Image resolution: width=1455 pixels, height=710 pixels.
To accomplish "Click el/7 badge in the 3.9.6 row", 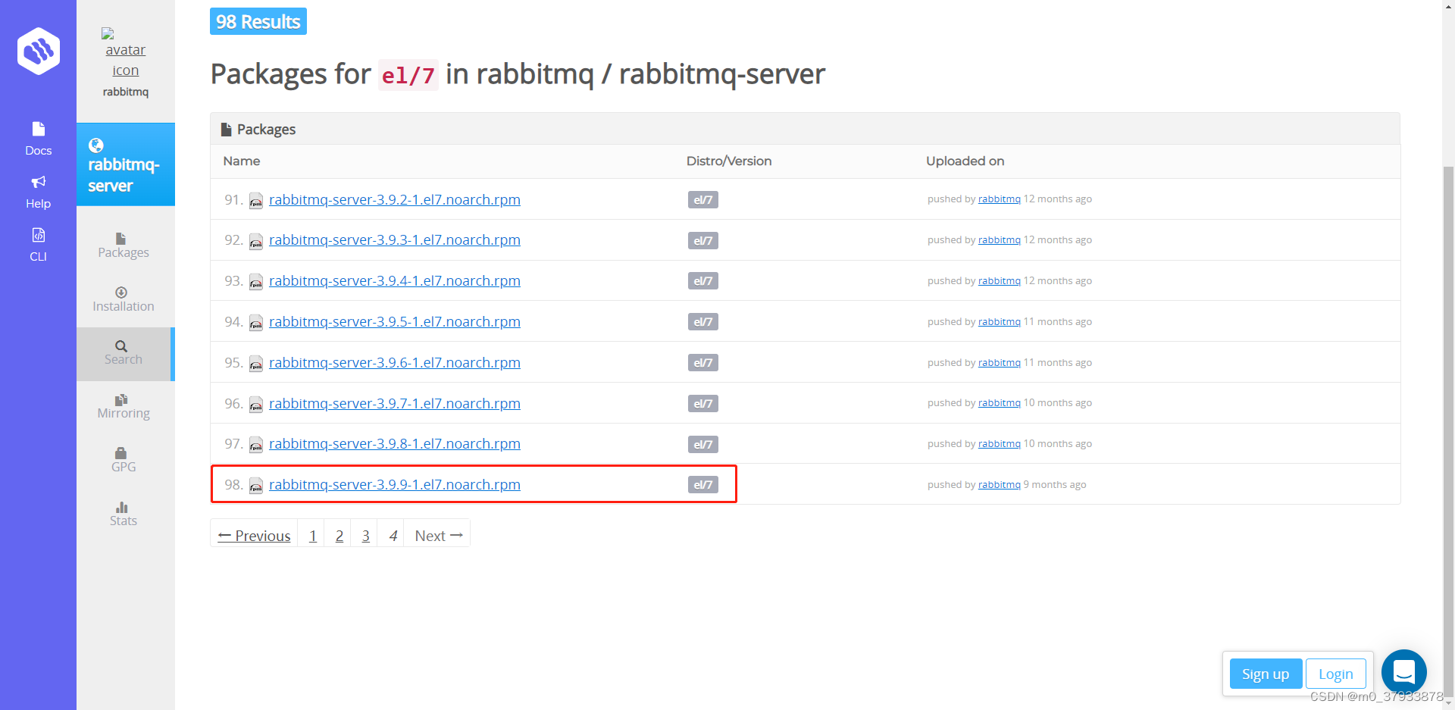I will click(703, 363).
